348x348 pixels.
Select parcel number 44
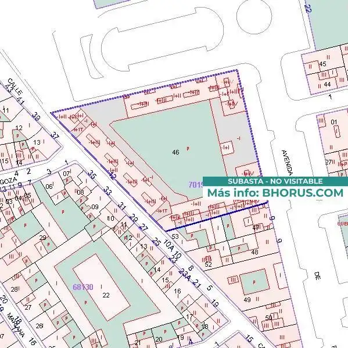pyautogui.click(x=327, y=84)
